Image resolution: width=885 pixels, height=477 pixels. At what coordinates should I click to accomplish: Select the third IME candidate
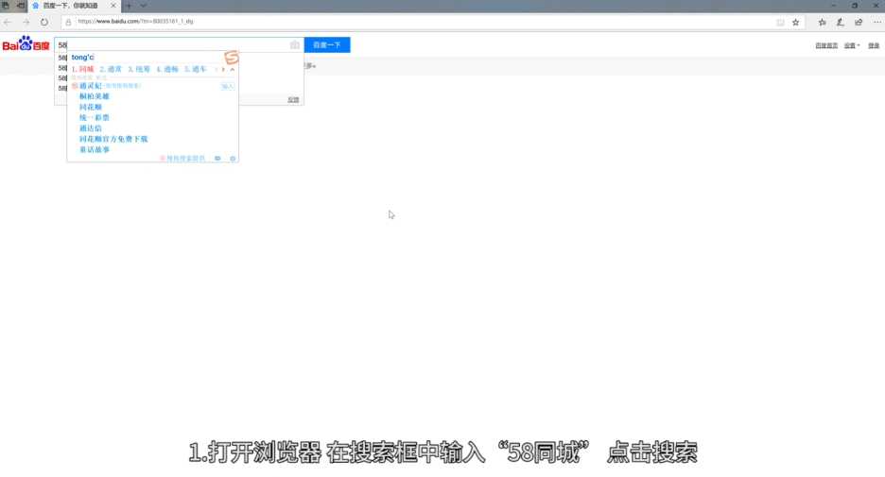pos(139,69)
